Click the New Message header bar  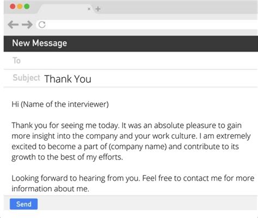click(x=131, y=43)
